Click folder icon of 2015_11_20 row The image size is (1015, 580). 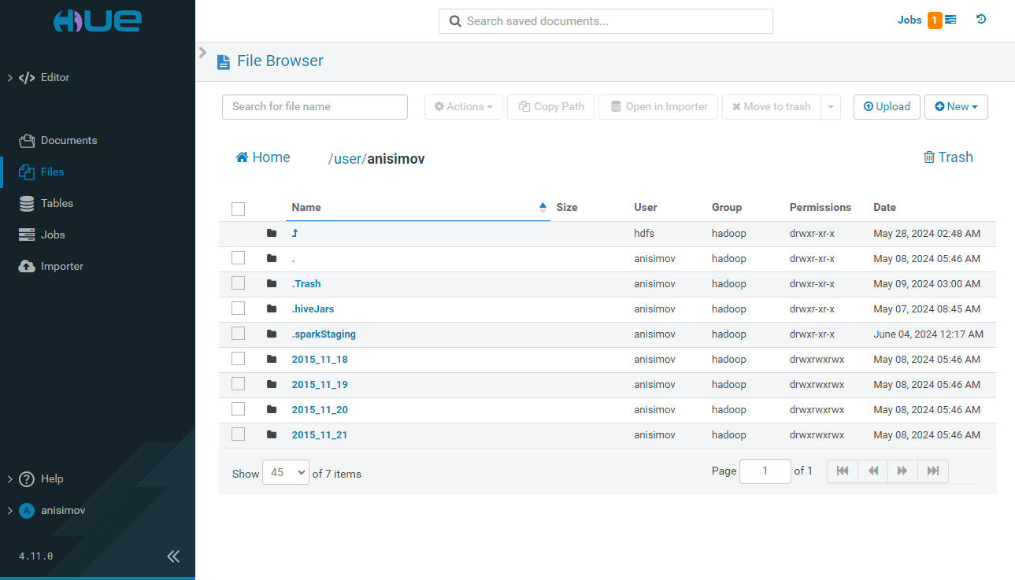pos(272,409)
